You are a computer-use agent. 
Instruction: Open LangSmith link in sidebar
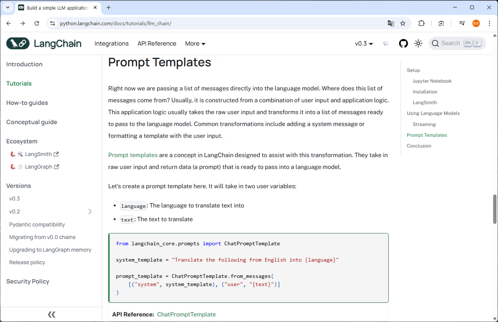[x=38, y=154]
